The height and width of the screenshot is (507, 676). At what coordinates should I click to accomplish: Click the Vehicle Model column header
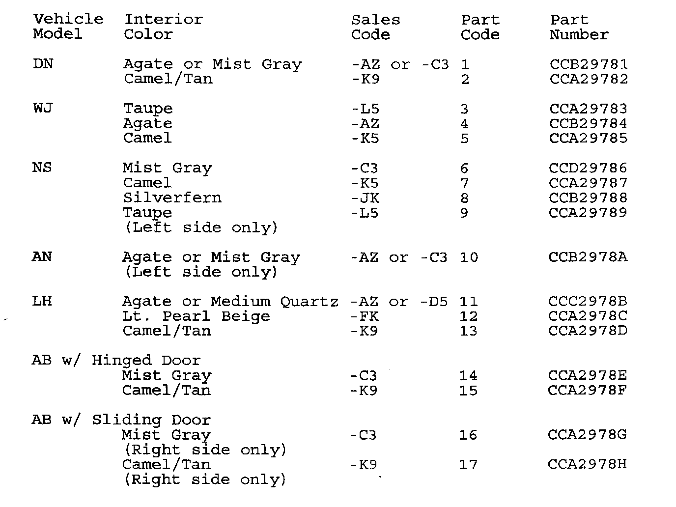tap(68, 27)
